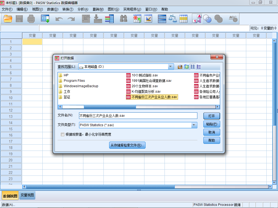Viewport: 278px width, 208px height.
Task: Select file 10个测试指标.sav
Action: (x=142, y=75)
